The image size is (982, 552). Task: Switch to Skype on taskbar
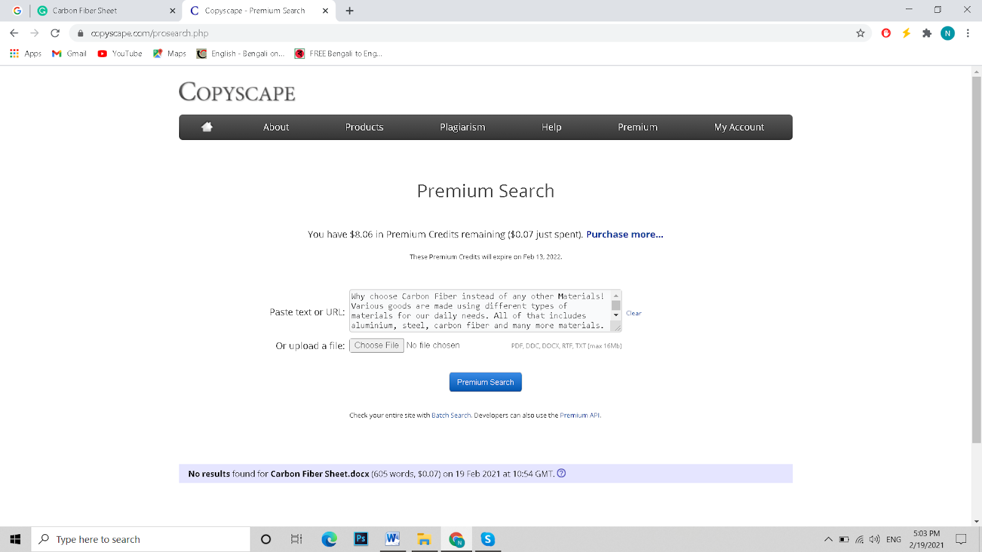[488, 539]
